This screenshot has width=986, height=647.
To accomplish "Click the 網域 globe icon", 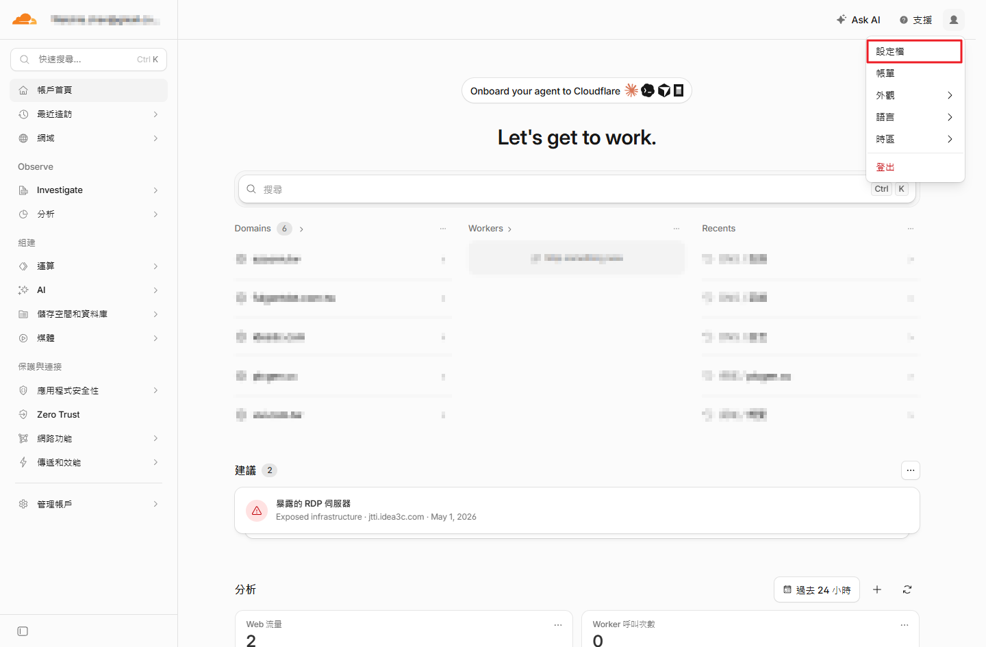I will pyautogui.click(x=23, y=138).
